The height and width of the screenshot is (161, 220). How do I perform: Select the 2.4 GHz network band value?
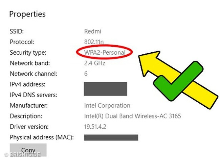coord(95,63)
